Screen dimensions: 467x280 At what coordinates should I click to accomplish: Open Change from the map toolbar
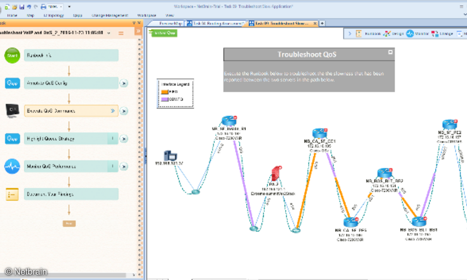(442, 34)
